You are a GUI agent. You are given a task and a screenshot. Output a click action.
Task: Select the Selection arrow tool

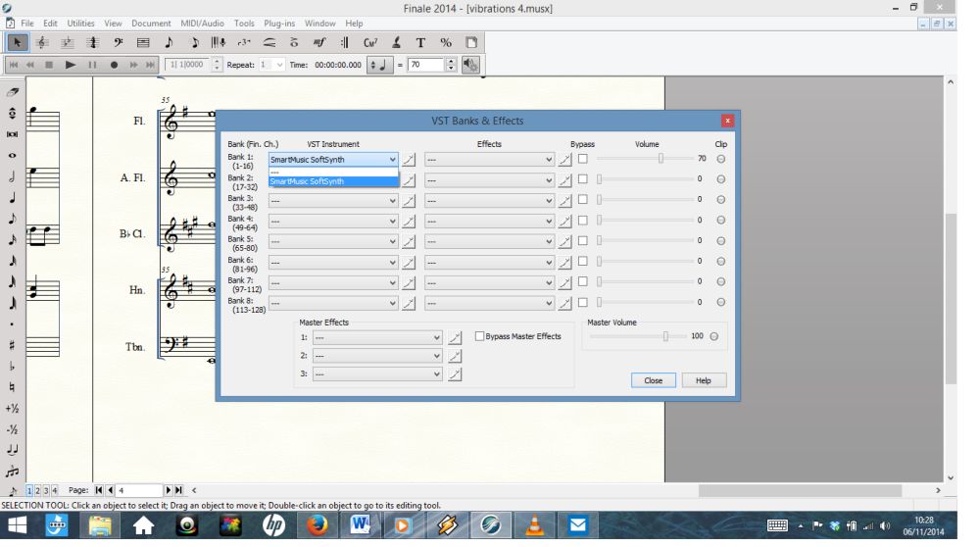pos(19,42)
